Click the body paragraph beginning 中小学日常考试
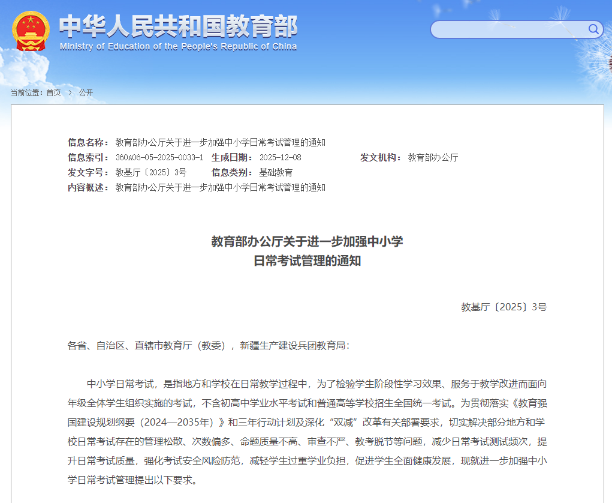Screen dimensions: 612x503 tap(307, 432)
